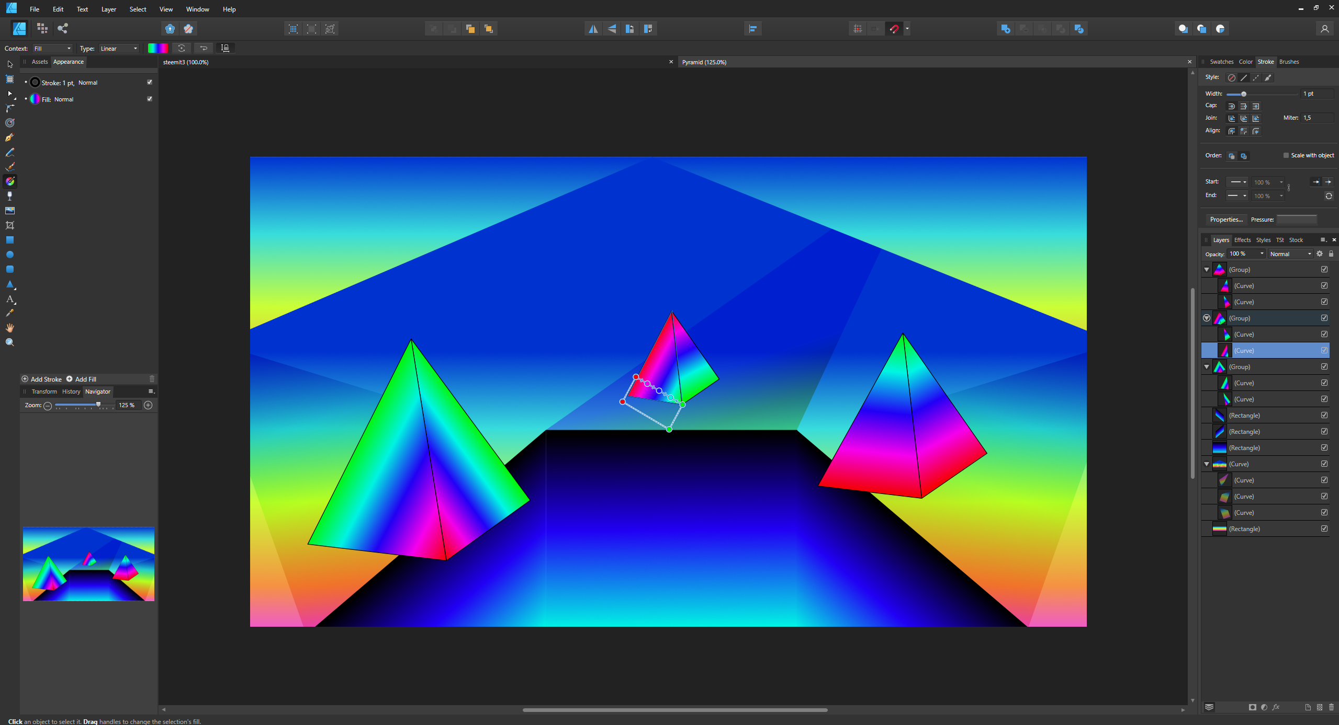The image size is (1339, 725).
Task: Enable Scale with object checkbox
Action: pyautogui.click(x=1286, y=155)
